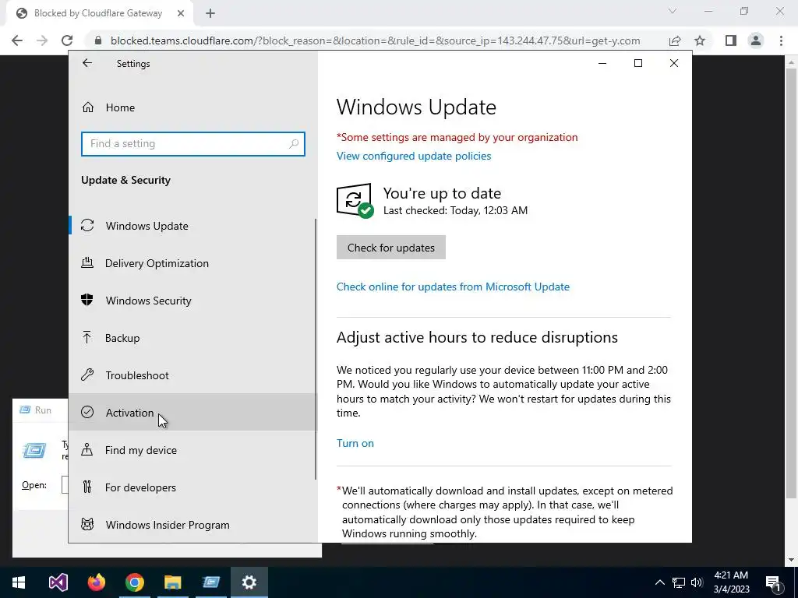798x598 pixels.
Task: Close the Blocked by Cloudflare Gateway tab
Action: pos(181,14)
